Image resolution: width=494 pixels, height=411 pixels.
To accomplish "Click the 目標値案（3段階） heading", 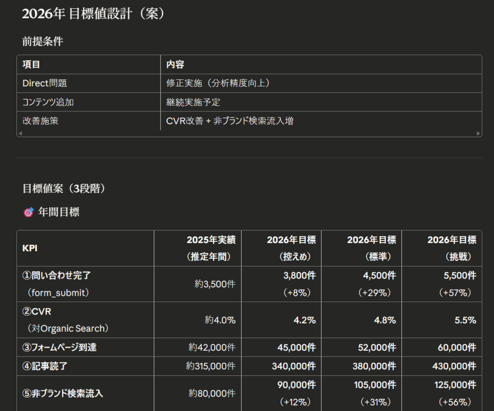I will (64, 188).
